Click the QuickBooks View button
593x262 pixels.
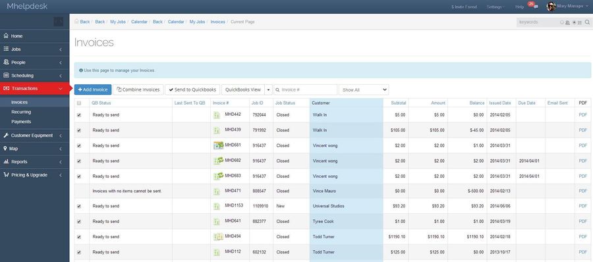click(x=242, y=90)
